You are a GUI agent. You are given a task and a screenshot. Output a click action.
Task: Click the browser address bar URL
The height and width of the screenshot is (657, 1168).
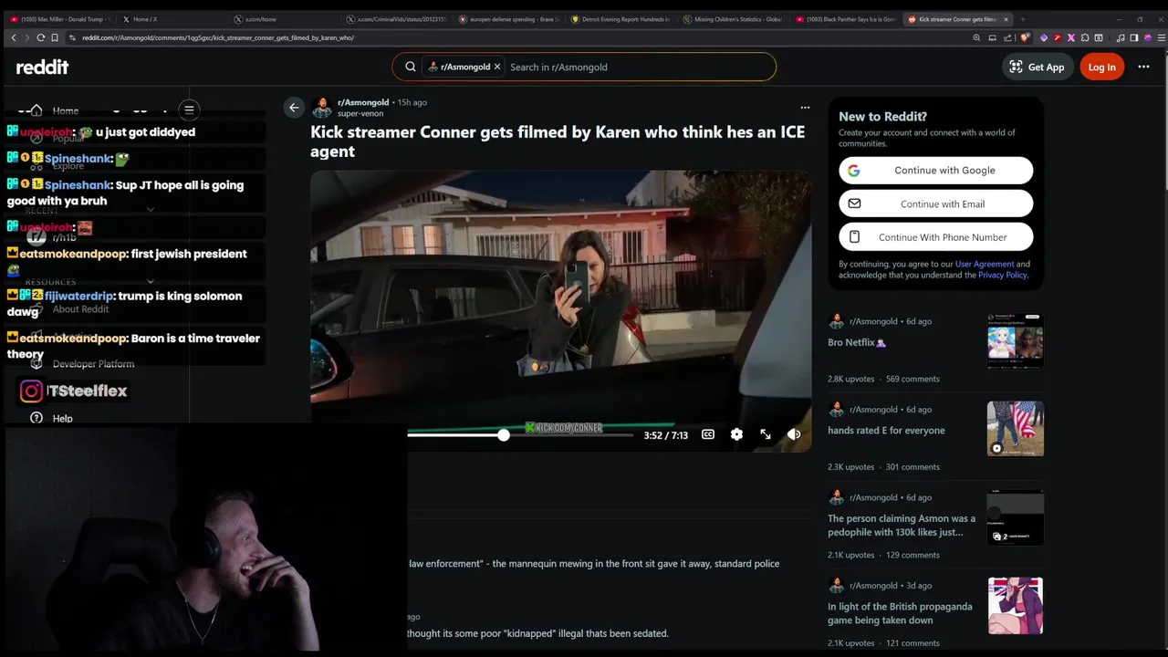tap(218, 37)
